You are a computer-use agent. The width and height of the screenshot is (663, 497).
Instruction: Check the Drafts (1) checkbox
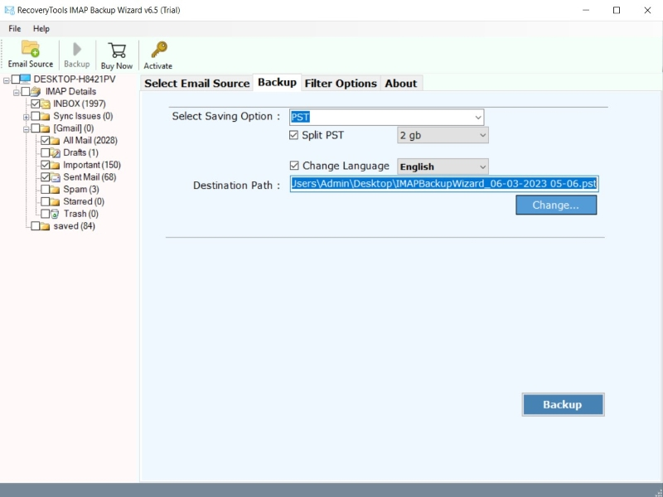point(46,152)
